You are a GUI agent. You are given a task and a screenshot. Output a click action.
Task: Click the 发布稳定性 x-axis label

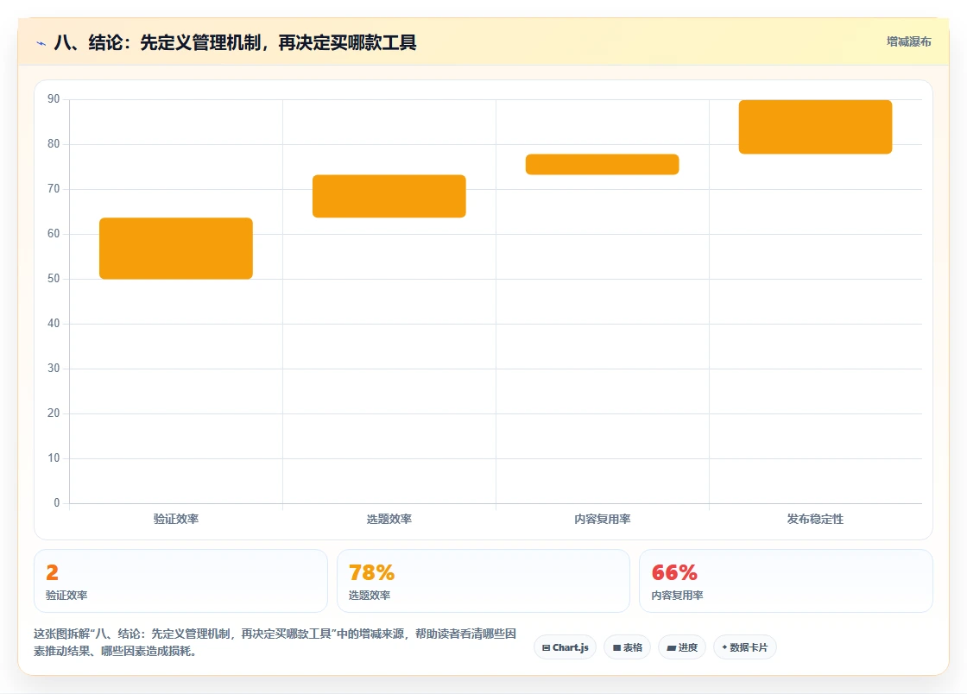pos(815,519)
